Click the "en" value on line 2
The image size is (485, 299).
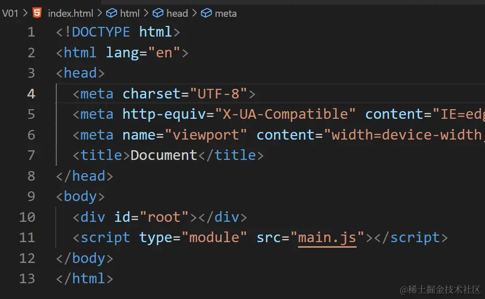tap(164, 53)
